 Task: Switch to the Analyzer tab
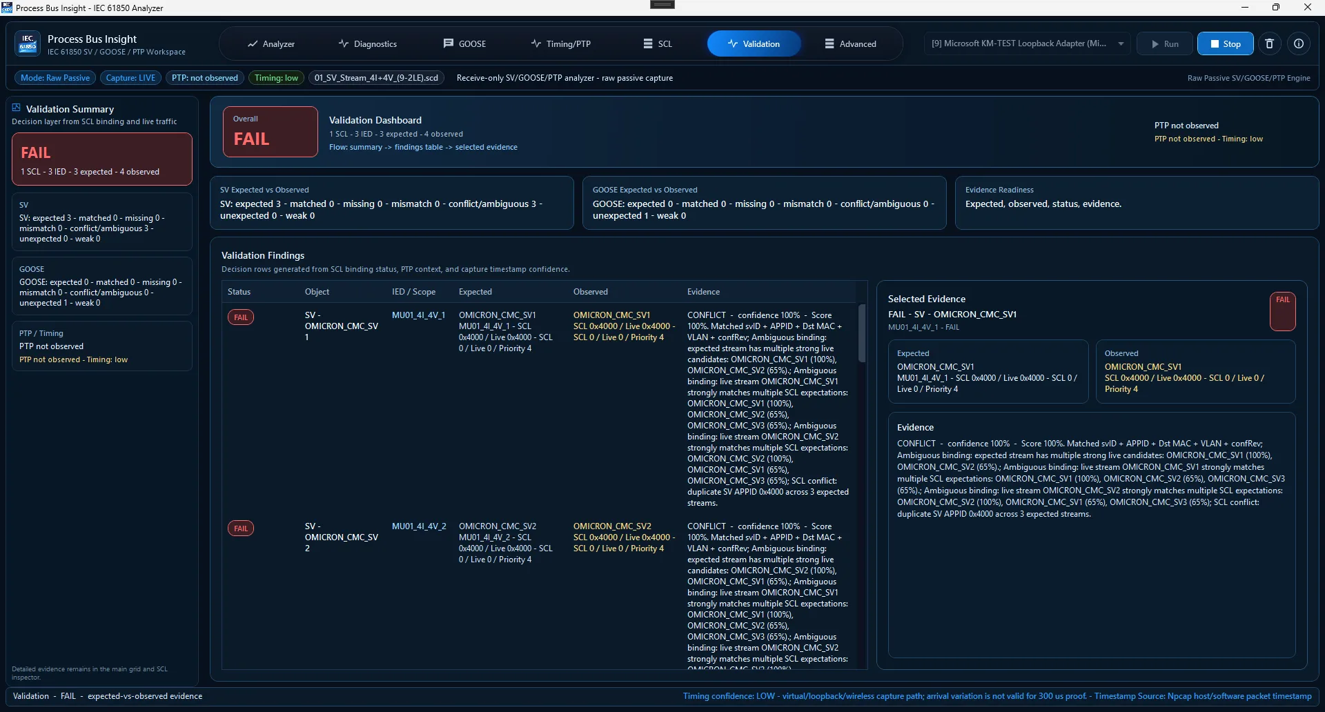click(x=271, y=44)
